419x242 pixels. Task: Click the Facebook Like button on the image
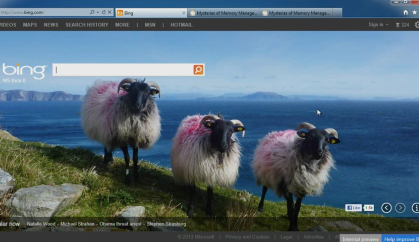tap(353, 208)
